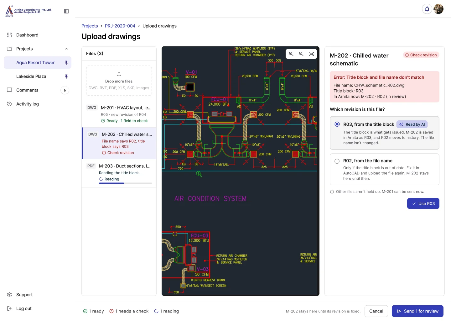Click the '1 ready' status
This screenshot has height=321, width=451.
pos(93,311)
